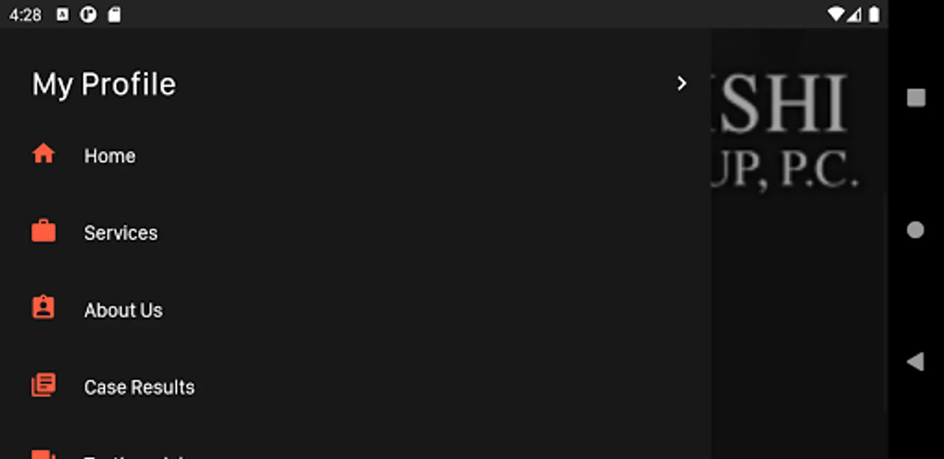The width and height of the screenshot is (944, 459).
Task: Select the Home menu label
Action: (x=110, y=156)
